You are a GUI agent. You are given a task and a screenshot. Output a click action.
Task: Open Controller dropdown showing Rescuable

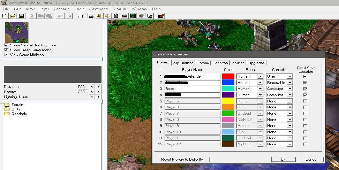290,83
